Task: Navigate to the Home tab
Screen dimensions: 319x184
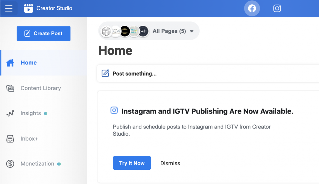Action: click(29, 63)
